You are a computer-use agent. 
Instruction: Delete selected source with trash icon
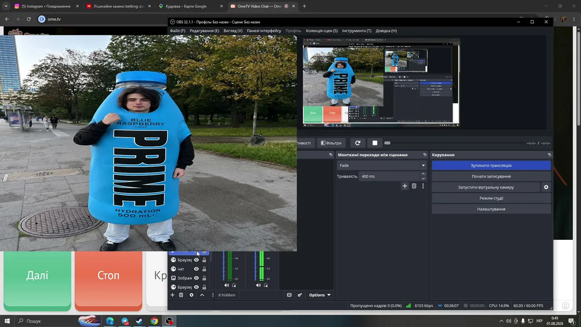[x=181, y=295]
